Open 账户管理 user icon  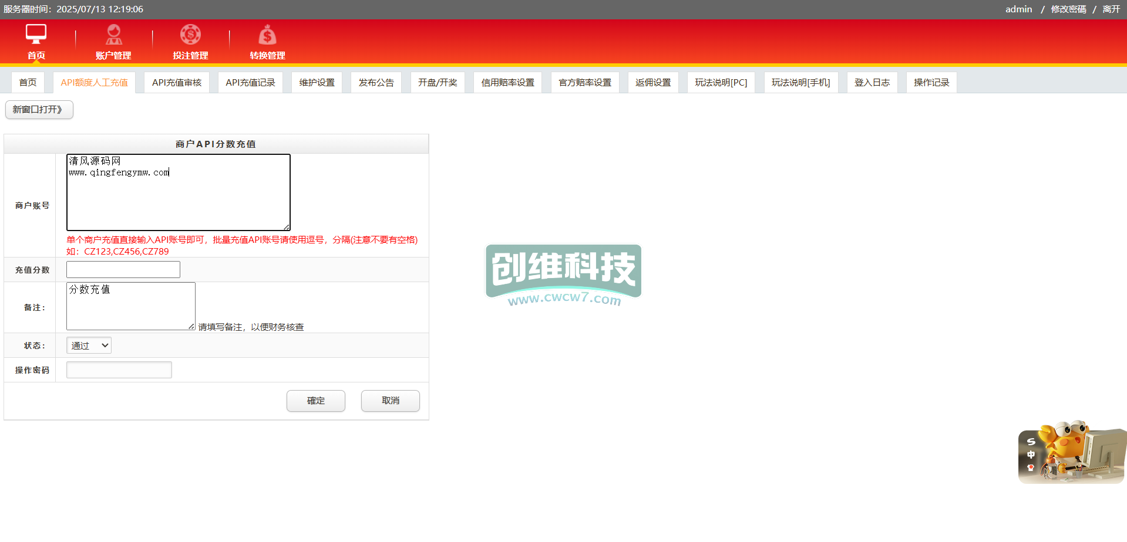(113, 34)
